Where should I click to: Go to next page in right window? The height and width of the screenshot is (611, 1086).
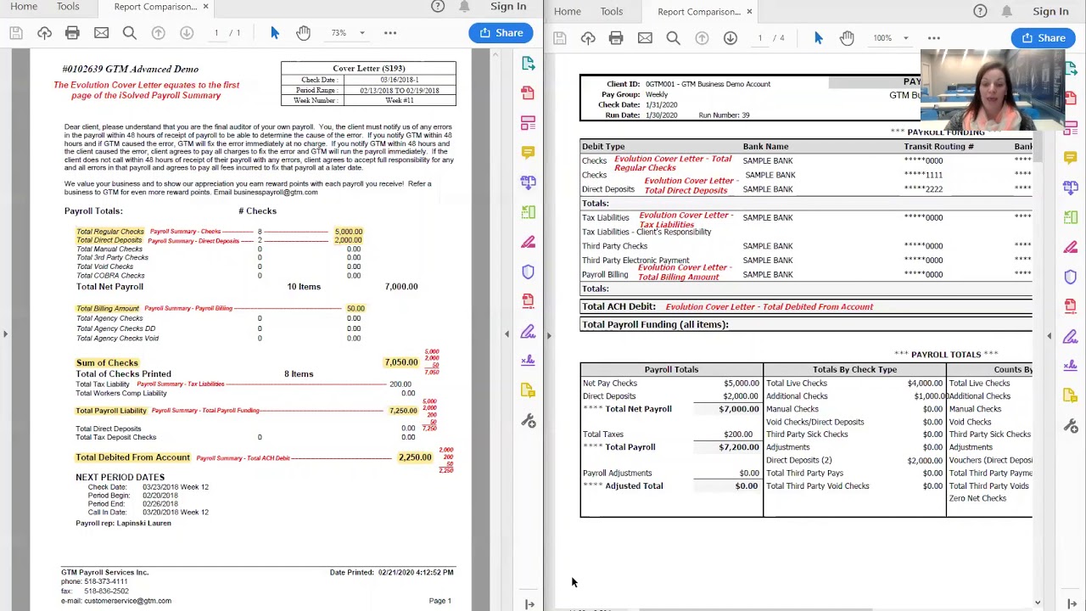pos(731,38)
